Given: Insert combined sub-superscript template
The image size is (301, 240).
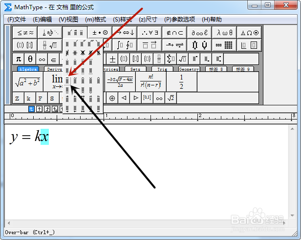Looking at the screenshot, I should click(x=218, y=59).
